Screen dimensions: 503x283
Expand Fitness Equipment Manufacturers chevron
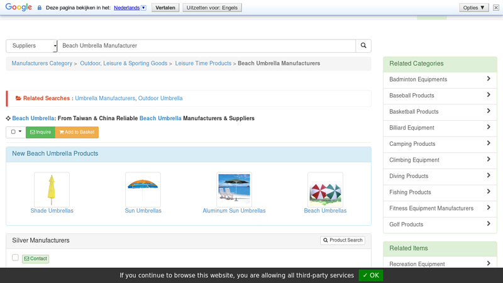(489, 208)
